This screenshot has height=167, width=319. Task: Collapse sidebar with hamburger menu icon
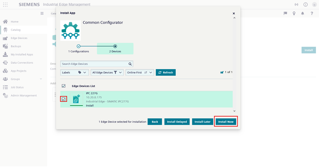42,13
